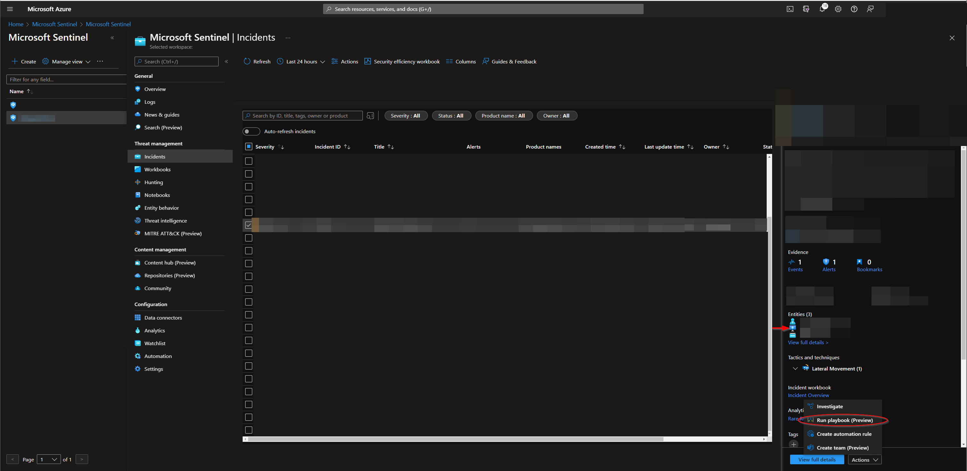Open the notifications bell

tap(822, 9)
